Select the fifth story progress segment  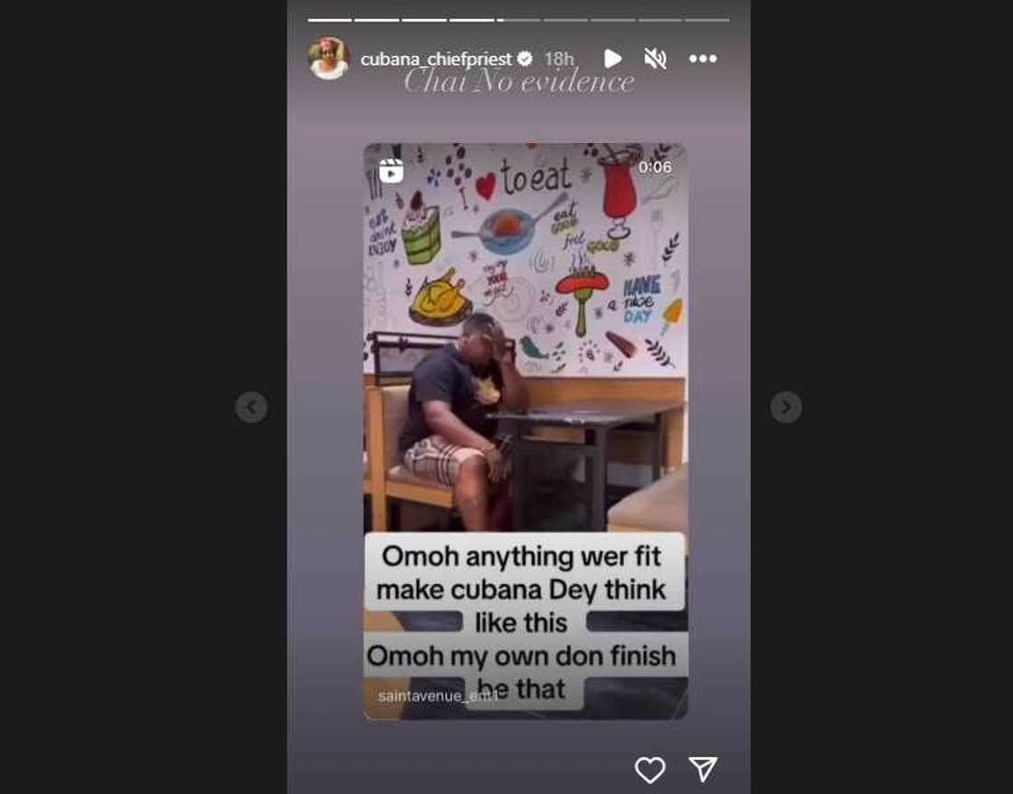pyautogui.click(x=518, y=20)
